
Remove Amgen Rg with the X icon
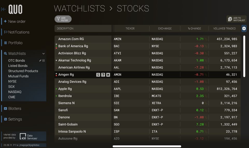[x=108, y=75]
